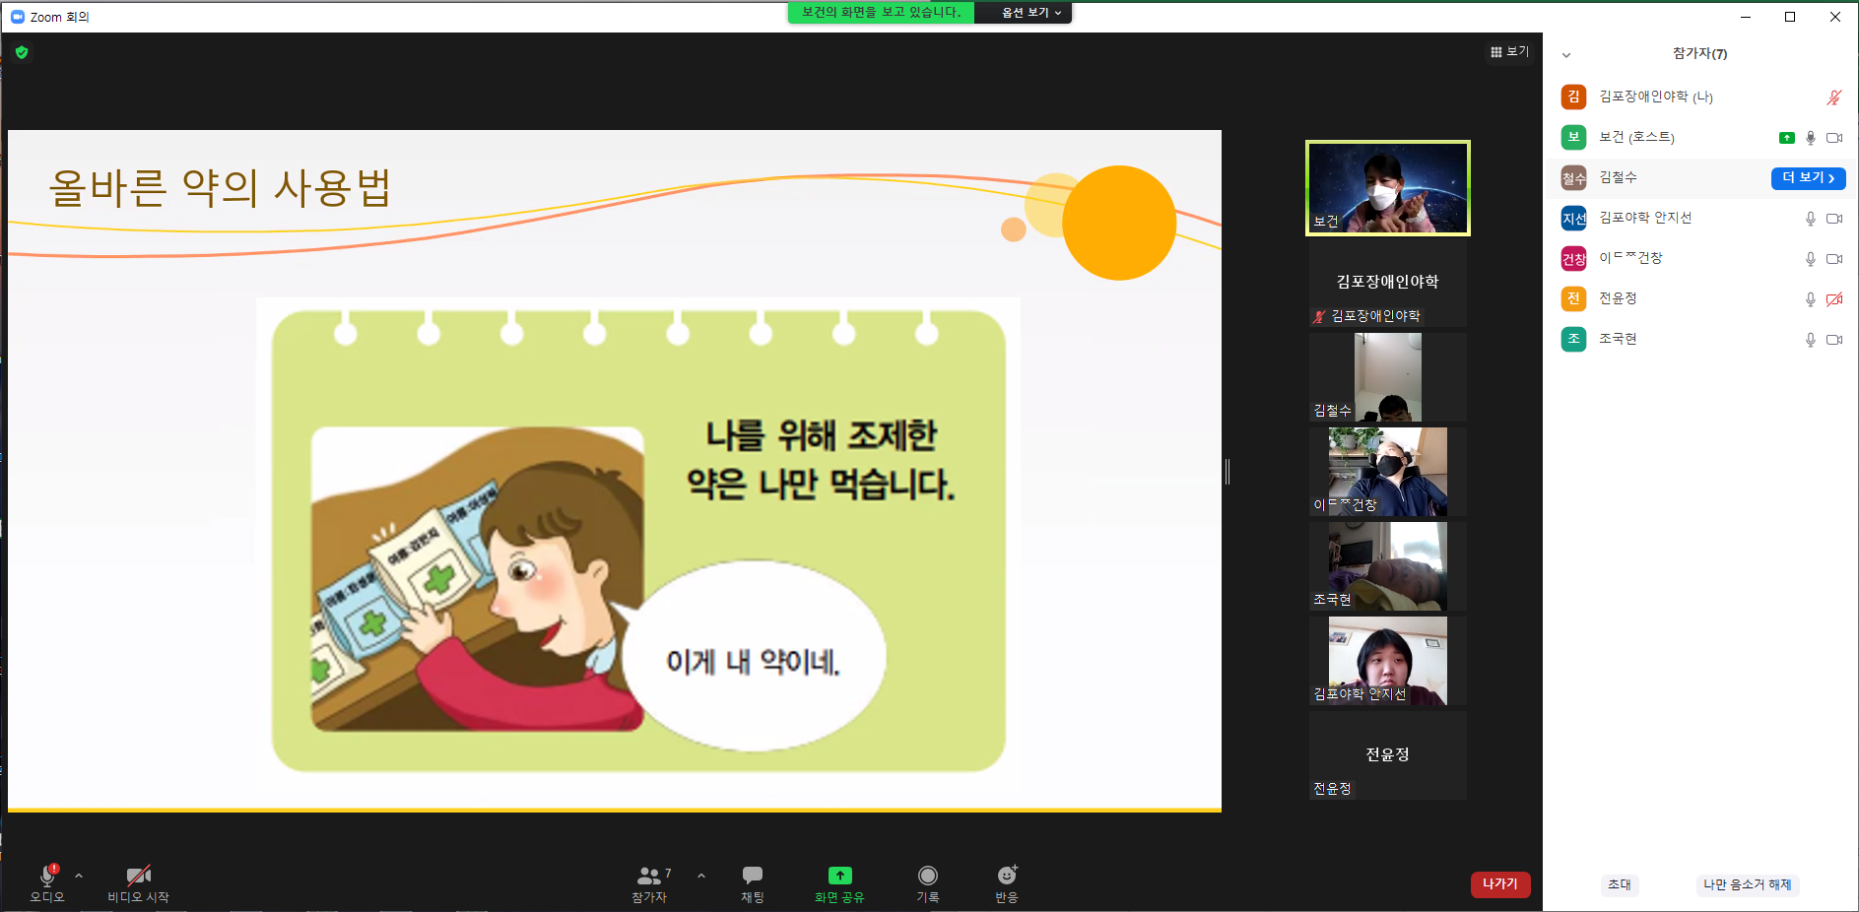Click the divider handle beside shared screen

(x=1228, y=472)
